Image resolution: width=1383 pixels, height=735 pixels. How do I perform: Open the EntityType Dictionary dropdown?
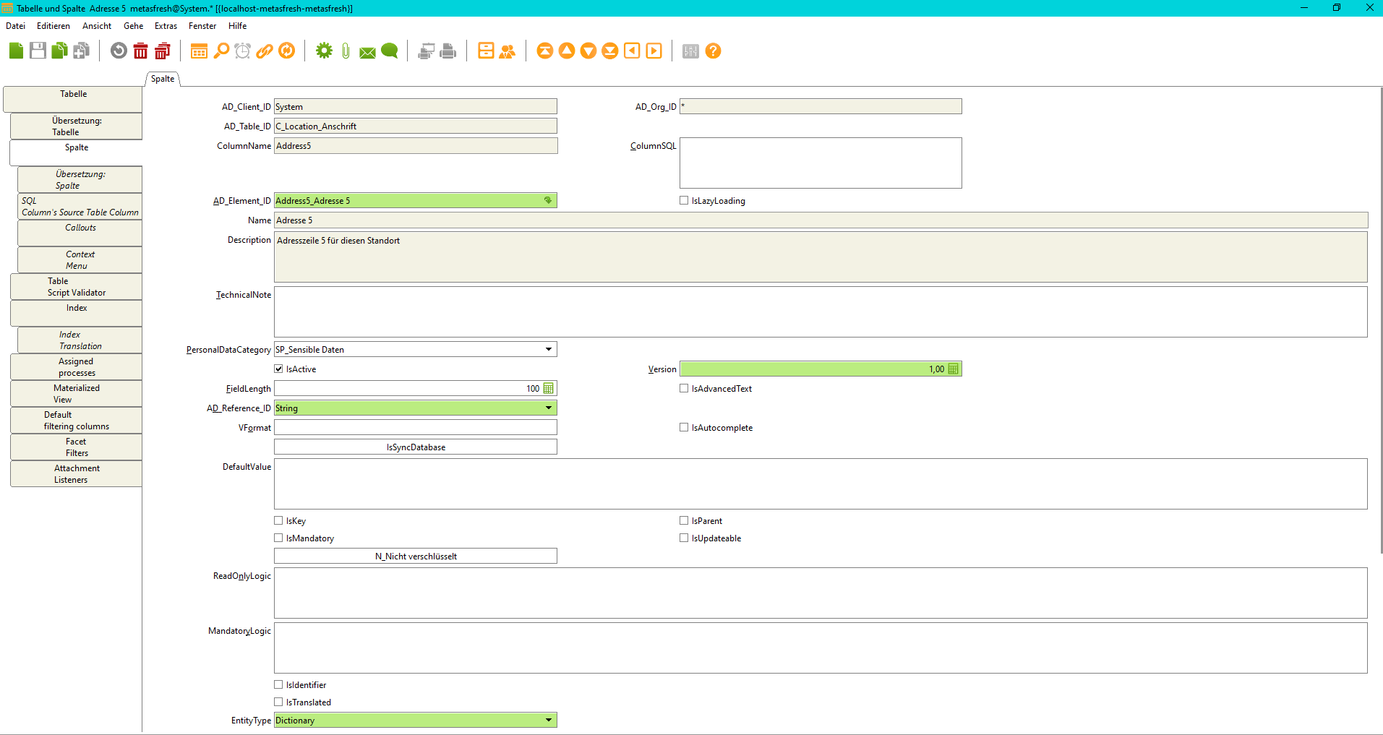coord(549,720)
